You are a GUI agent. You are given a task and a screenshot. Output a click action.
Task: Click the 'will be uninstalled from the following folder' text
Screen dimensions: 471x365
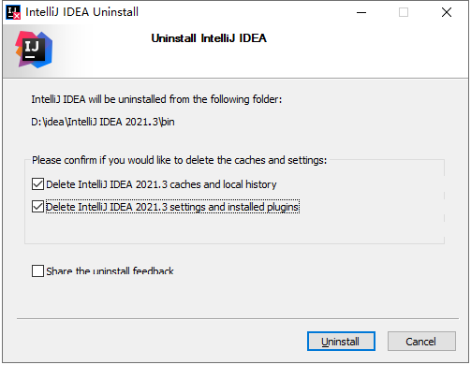point(185,99)
